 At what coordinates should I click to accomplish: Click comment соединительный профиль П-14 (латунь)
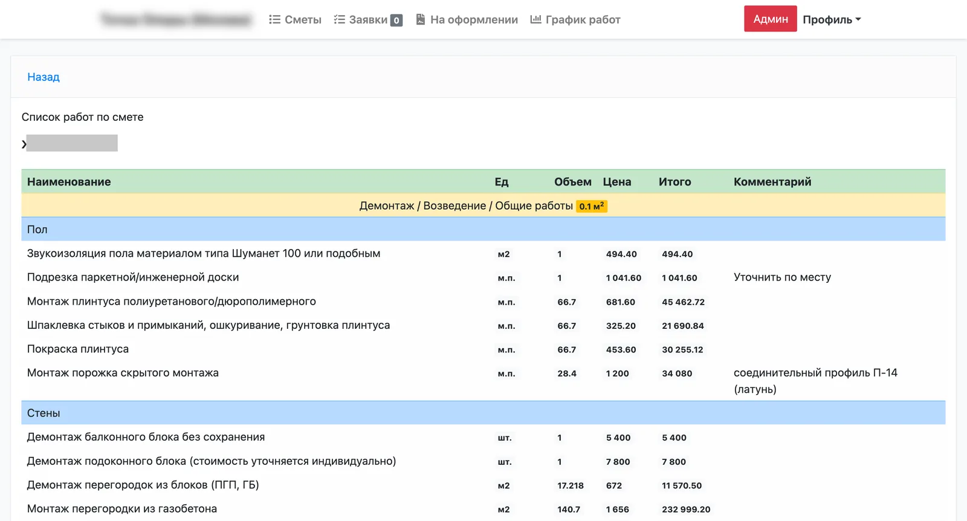(815, 381)
